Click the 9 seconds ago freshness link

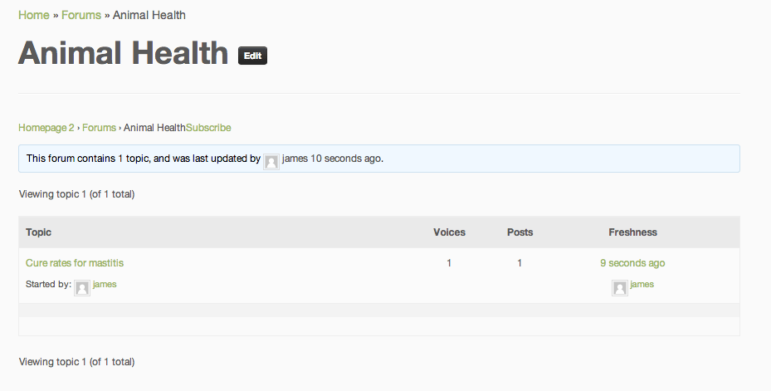pyautogui.click(x=632, y=263)
